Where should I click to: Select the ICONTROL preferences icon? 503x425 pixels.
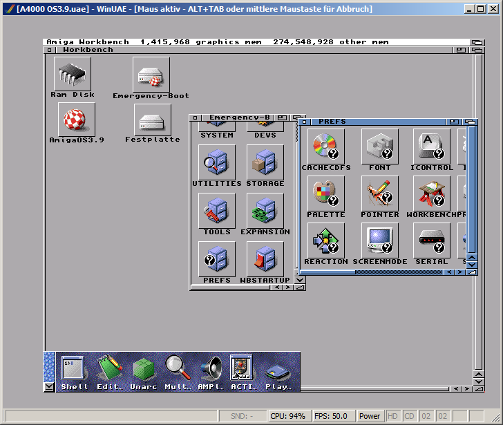[x=432, y=147]
